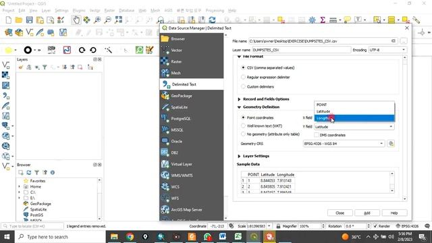Open a project with the folder icon
The image size is (432, 243).
19,20
